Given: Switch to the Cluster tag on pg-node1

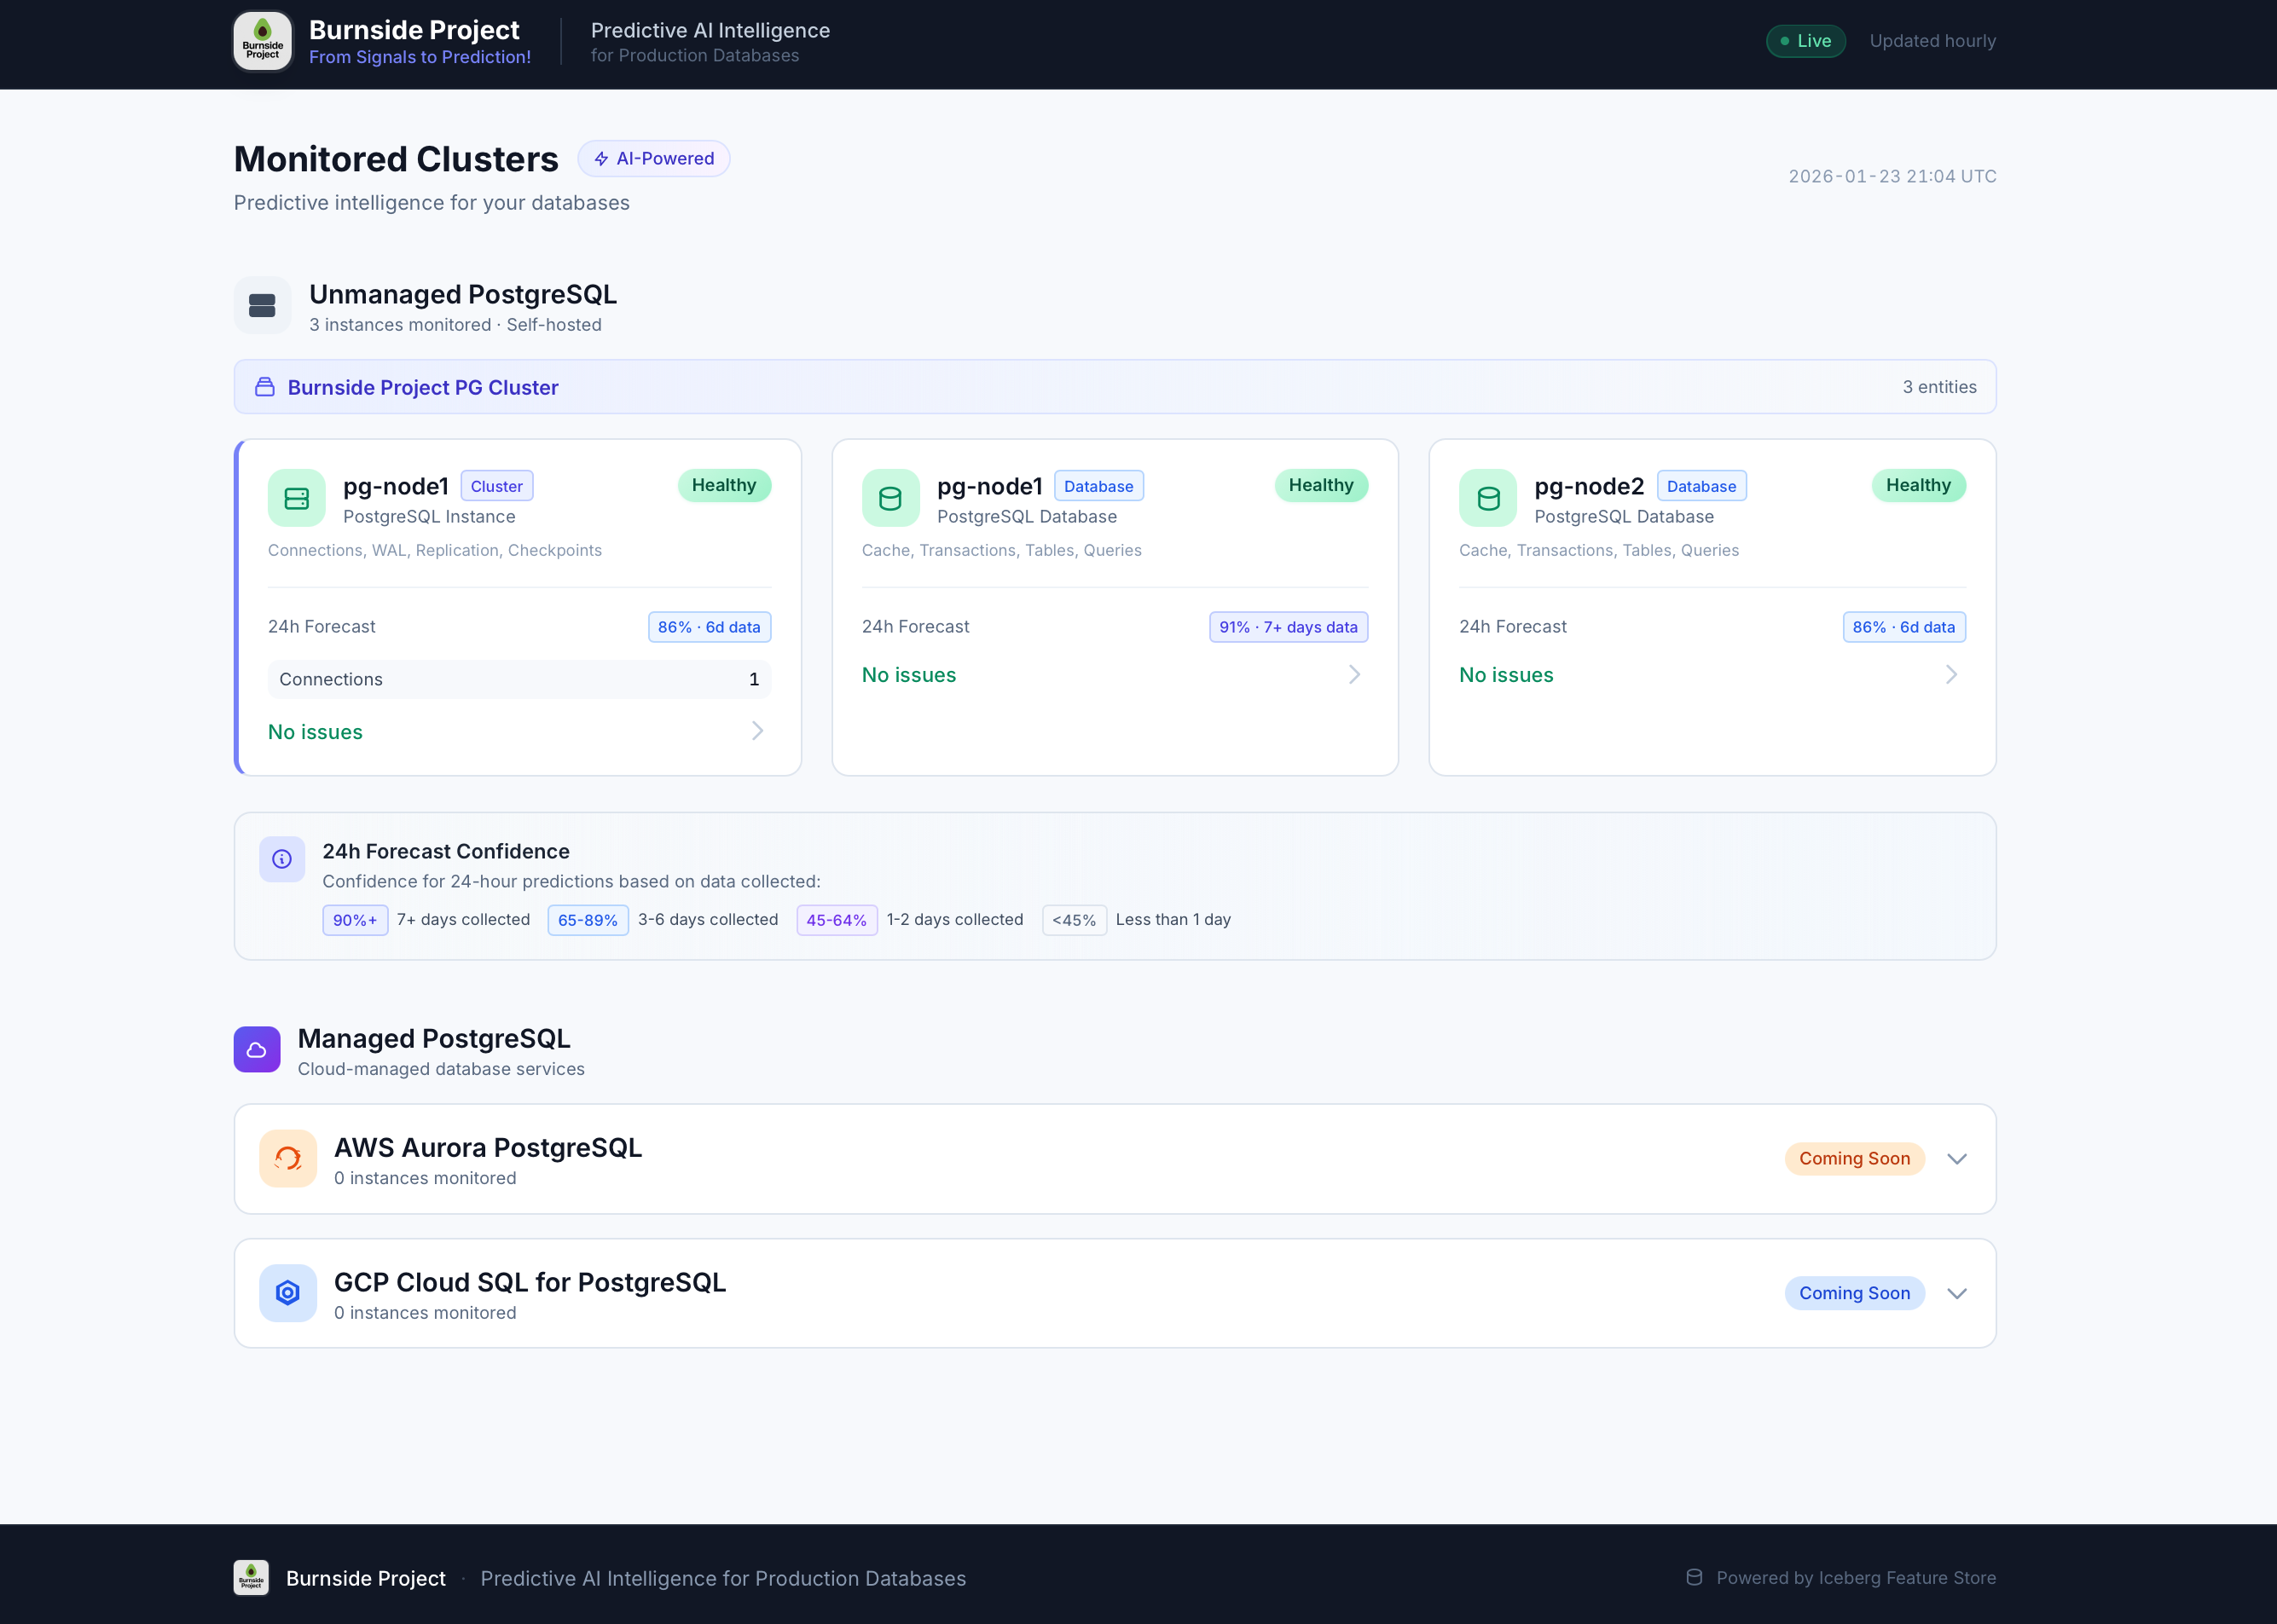Looking at the screenshot, I should click(496, 485).
